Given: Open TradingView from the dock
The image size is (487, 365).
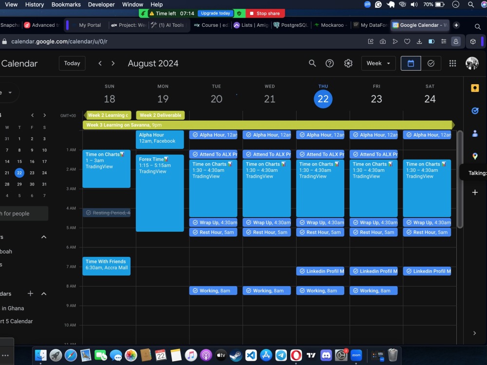Looking at the screenshot, I should 311,355.
